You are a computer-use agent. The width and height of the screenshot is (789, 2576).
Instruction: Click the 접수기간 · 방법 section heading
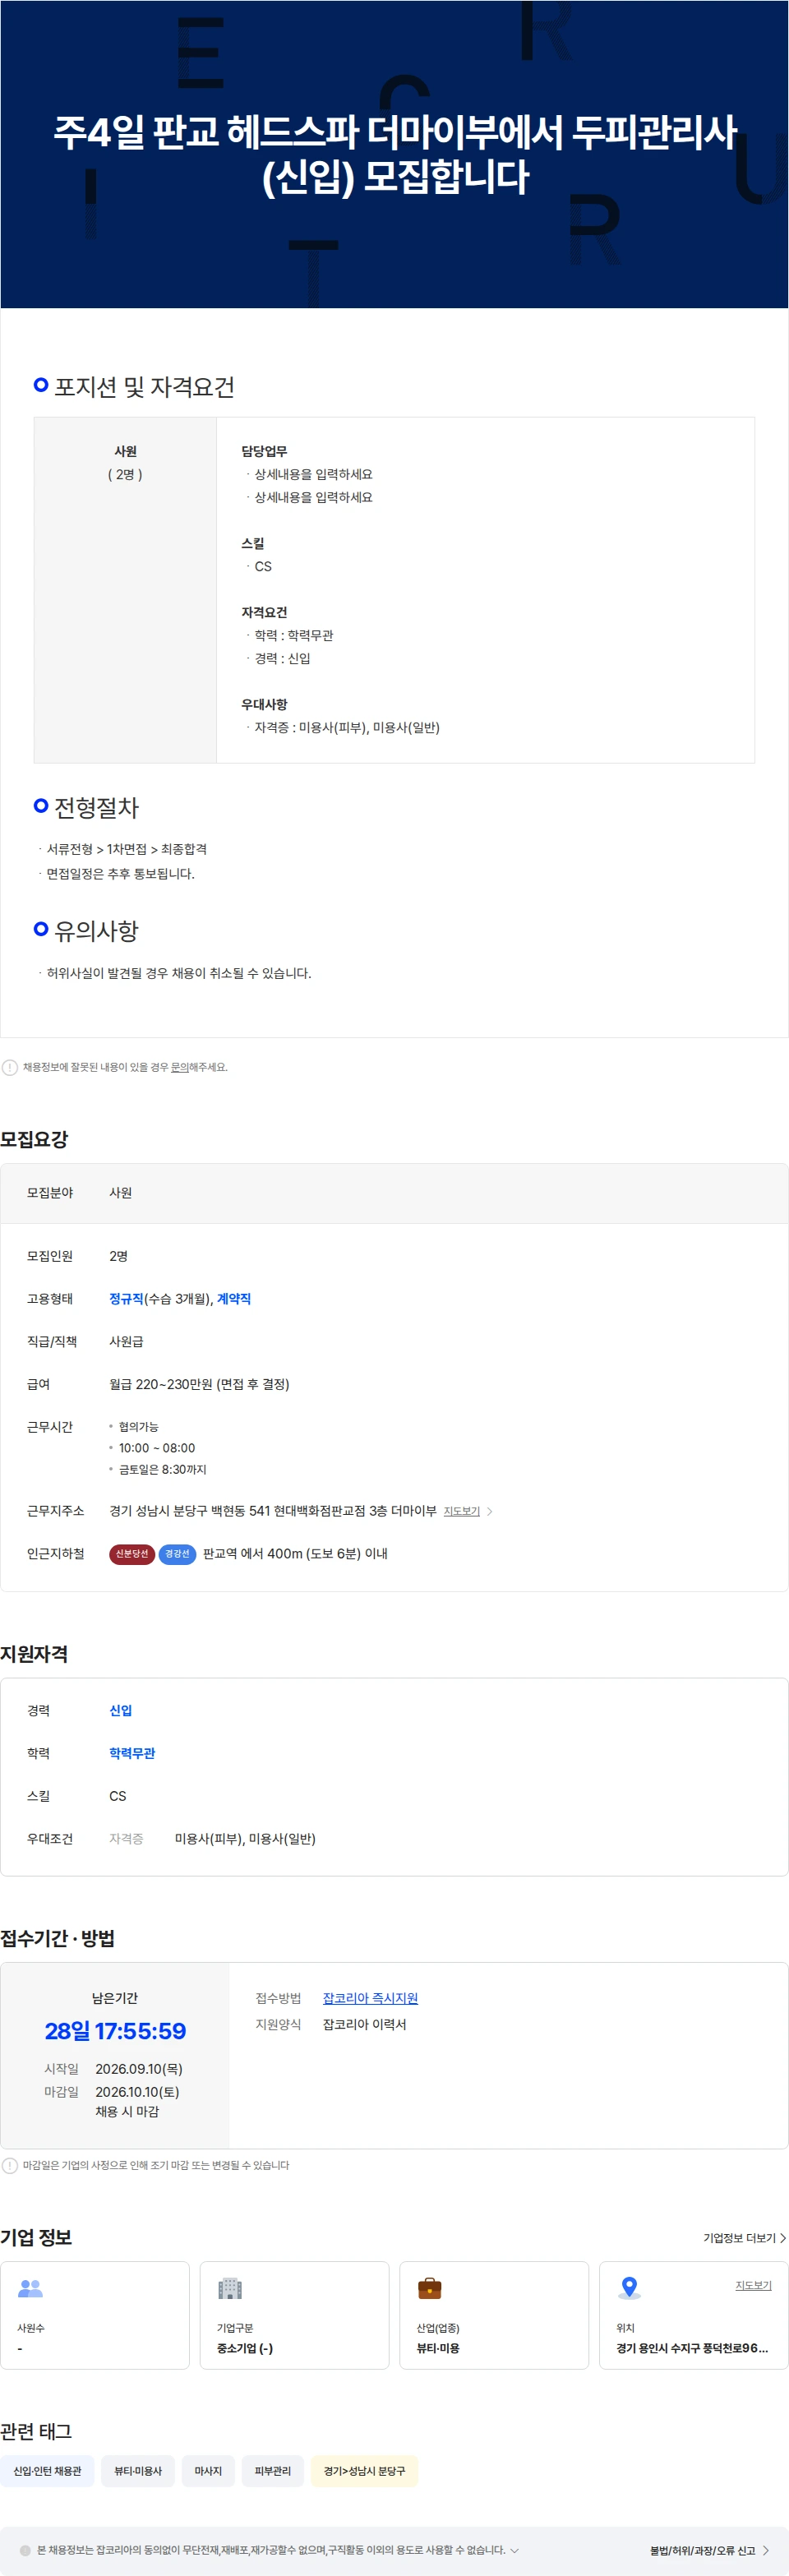(57, 1938)
